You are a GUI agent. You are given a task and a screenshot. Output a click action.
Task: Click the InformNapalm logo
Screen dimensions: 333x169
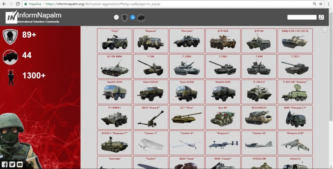33,17
